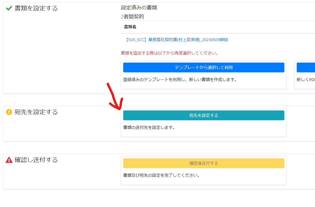Click the red warning triangle beside 確認し送付する
Screen dimensions: 315x207
[9, 160]
